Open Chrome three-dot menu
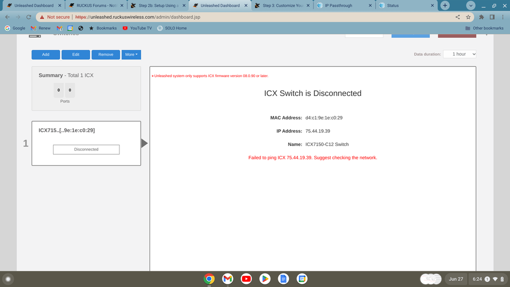This screenshot has width=510, height=287. pyautogui.click(x=503, y=17)
